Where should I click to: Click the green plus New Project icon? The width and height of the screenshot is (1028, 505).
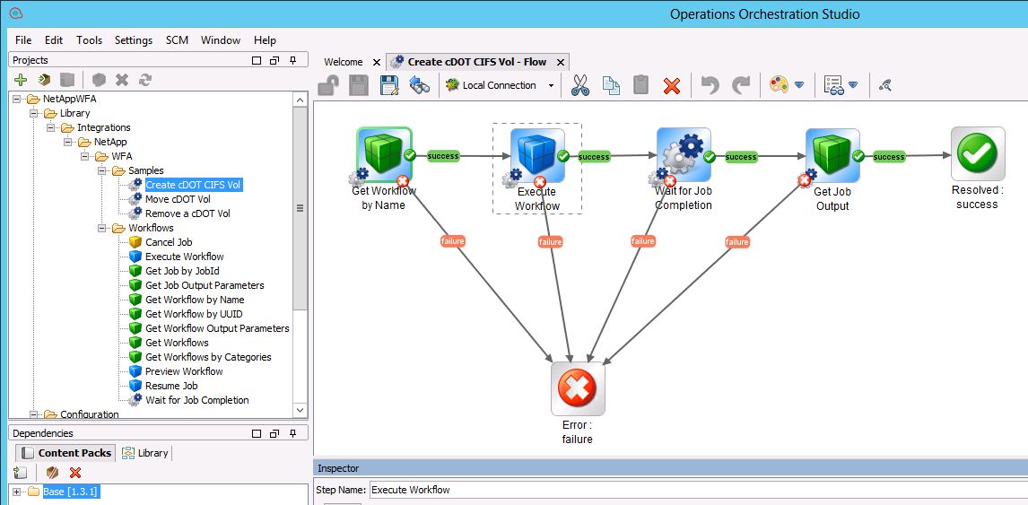(x=21, y=80)
